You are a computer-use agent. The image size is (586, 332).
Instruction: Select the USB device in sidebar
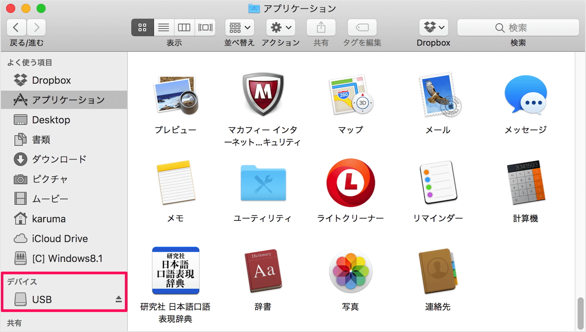click(x=64, y=299)
